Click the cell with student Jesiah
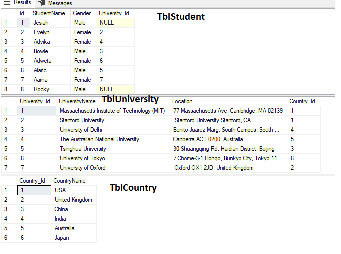Screen dimensions: 341x254 pyautogui.click(x=50, y=23)
